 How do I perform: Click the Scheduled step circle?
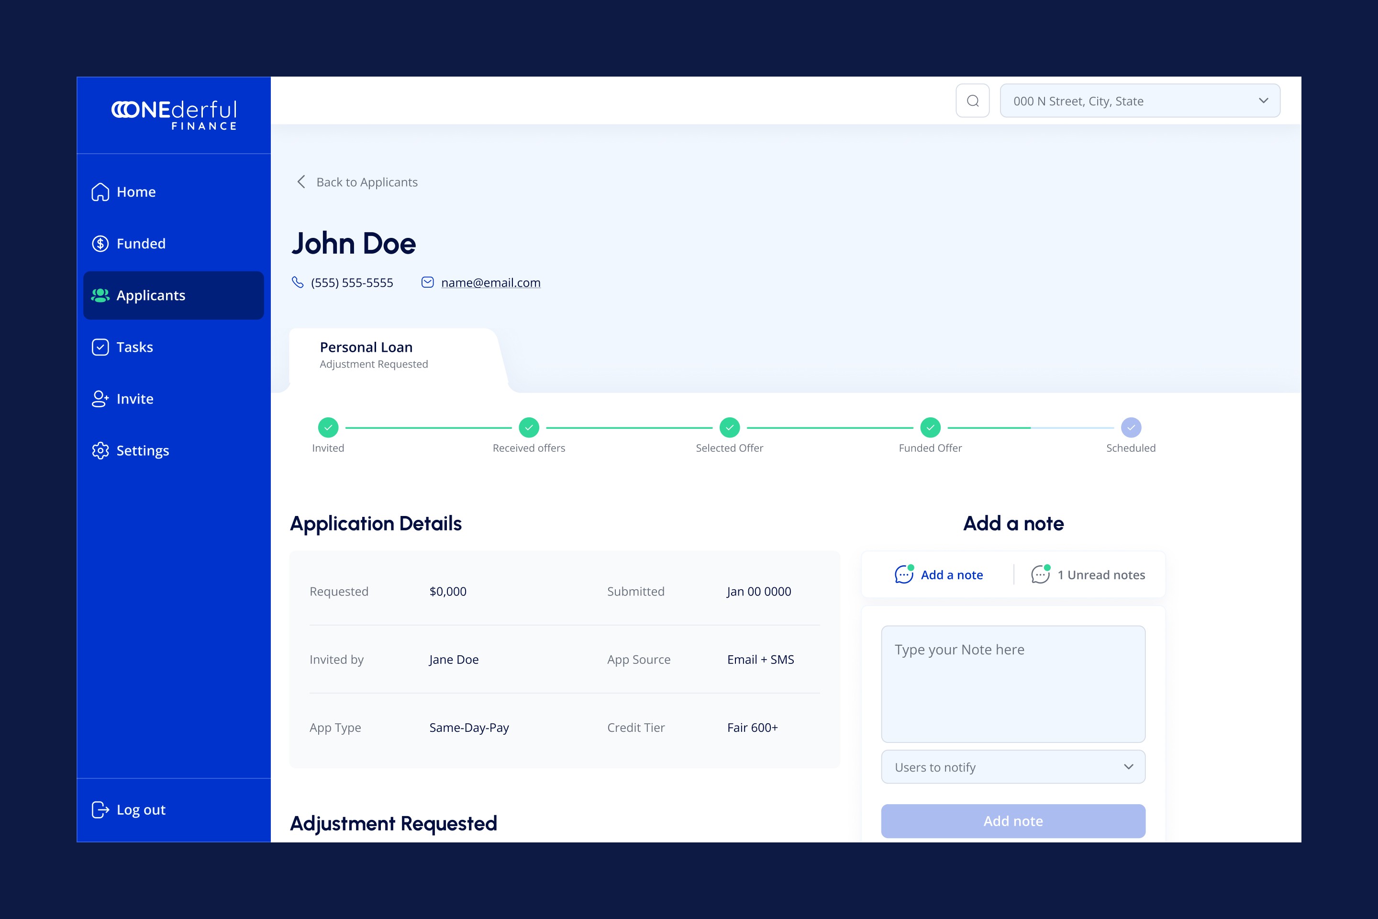pos(1131,427)
